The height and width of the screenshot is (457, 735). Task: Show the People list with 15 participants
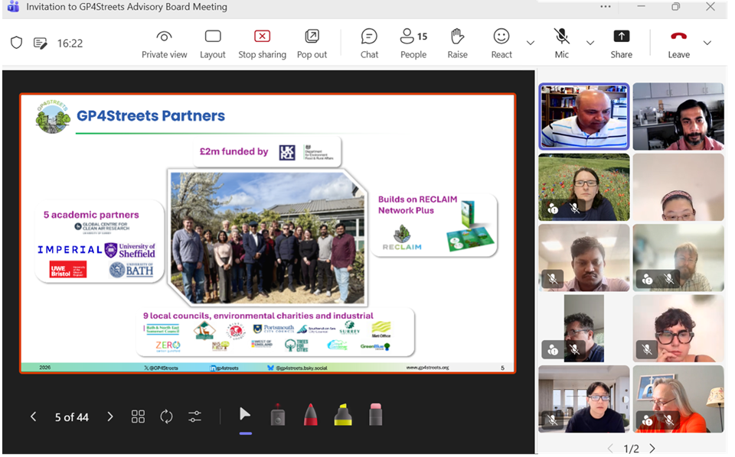[x=413, y=44]
